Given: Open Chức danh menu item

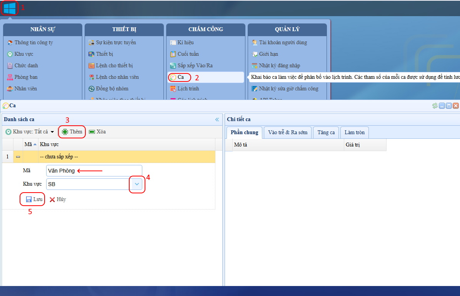Looking at the screenshot, I should click(x=23, y=65).
